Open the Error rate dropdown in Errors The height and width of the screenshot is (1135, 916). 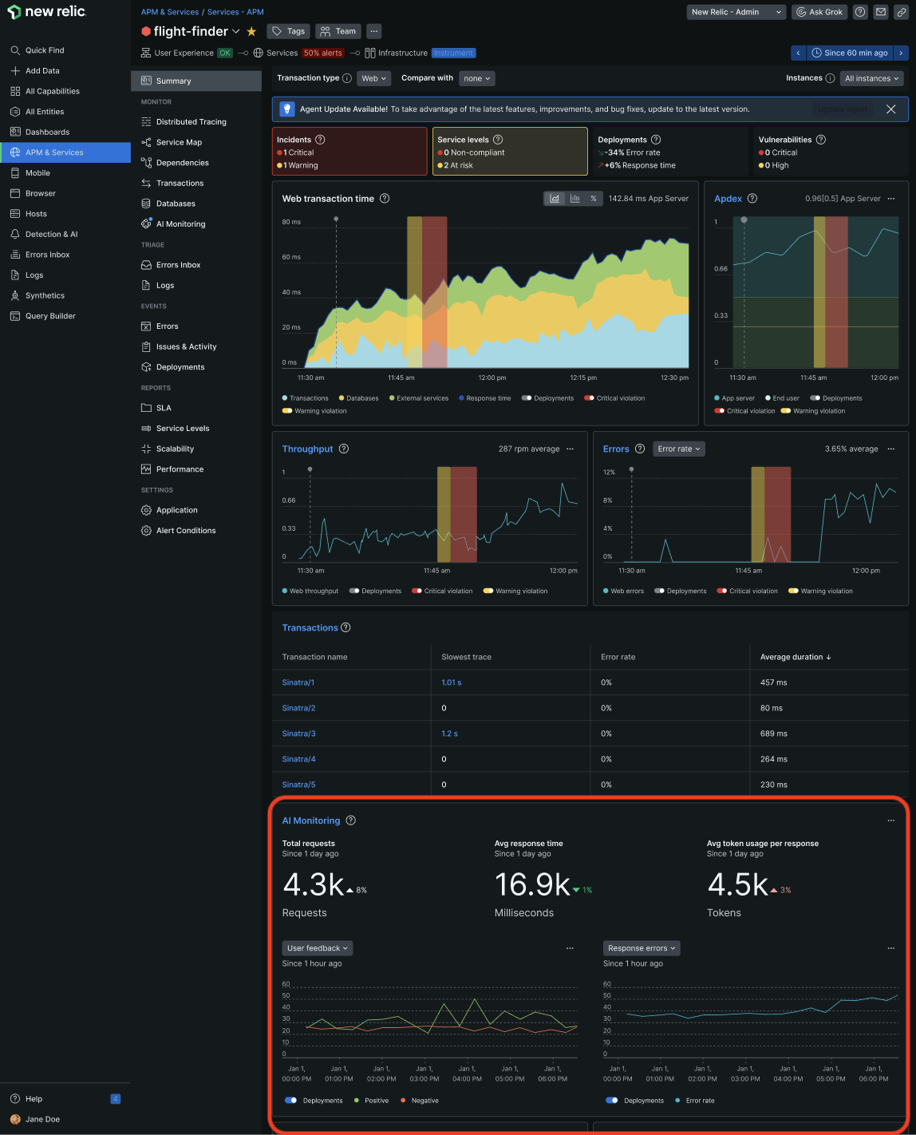point(679,449)
